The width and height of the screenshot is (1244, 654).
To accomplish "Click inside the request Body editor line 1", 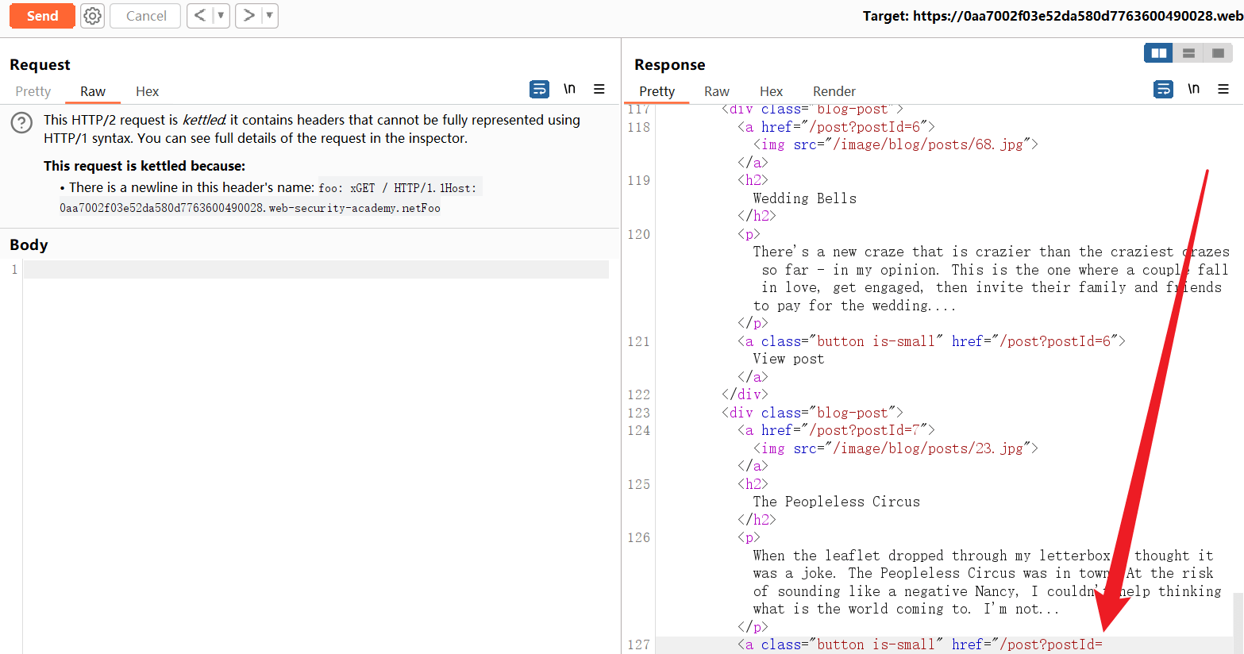I will pyautogui.click(x=316, y=270).
